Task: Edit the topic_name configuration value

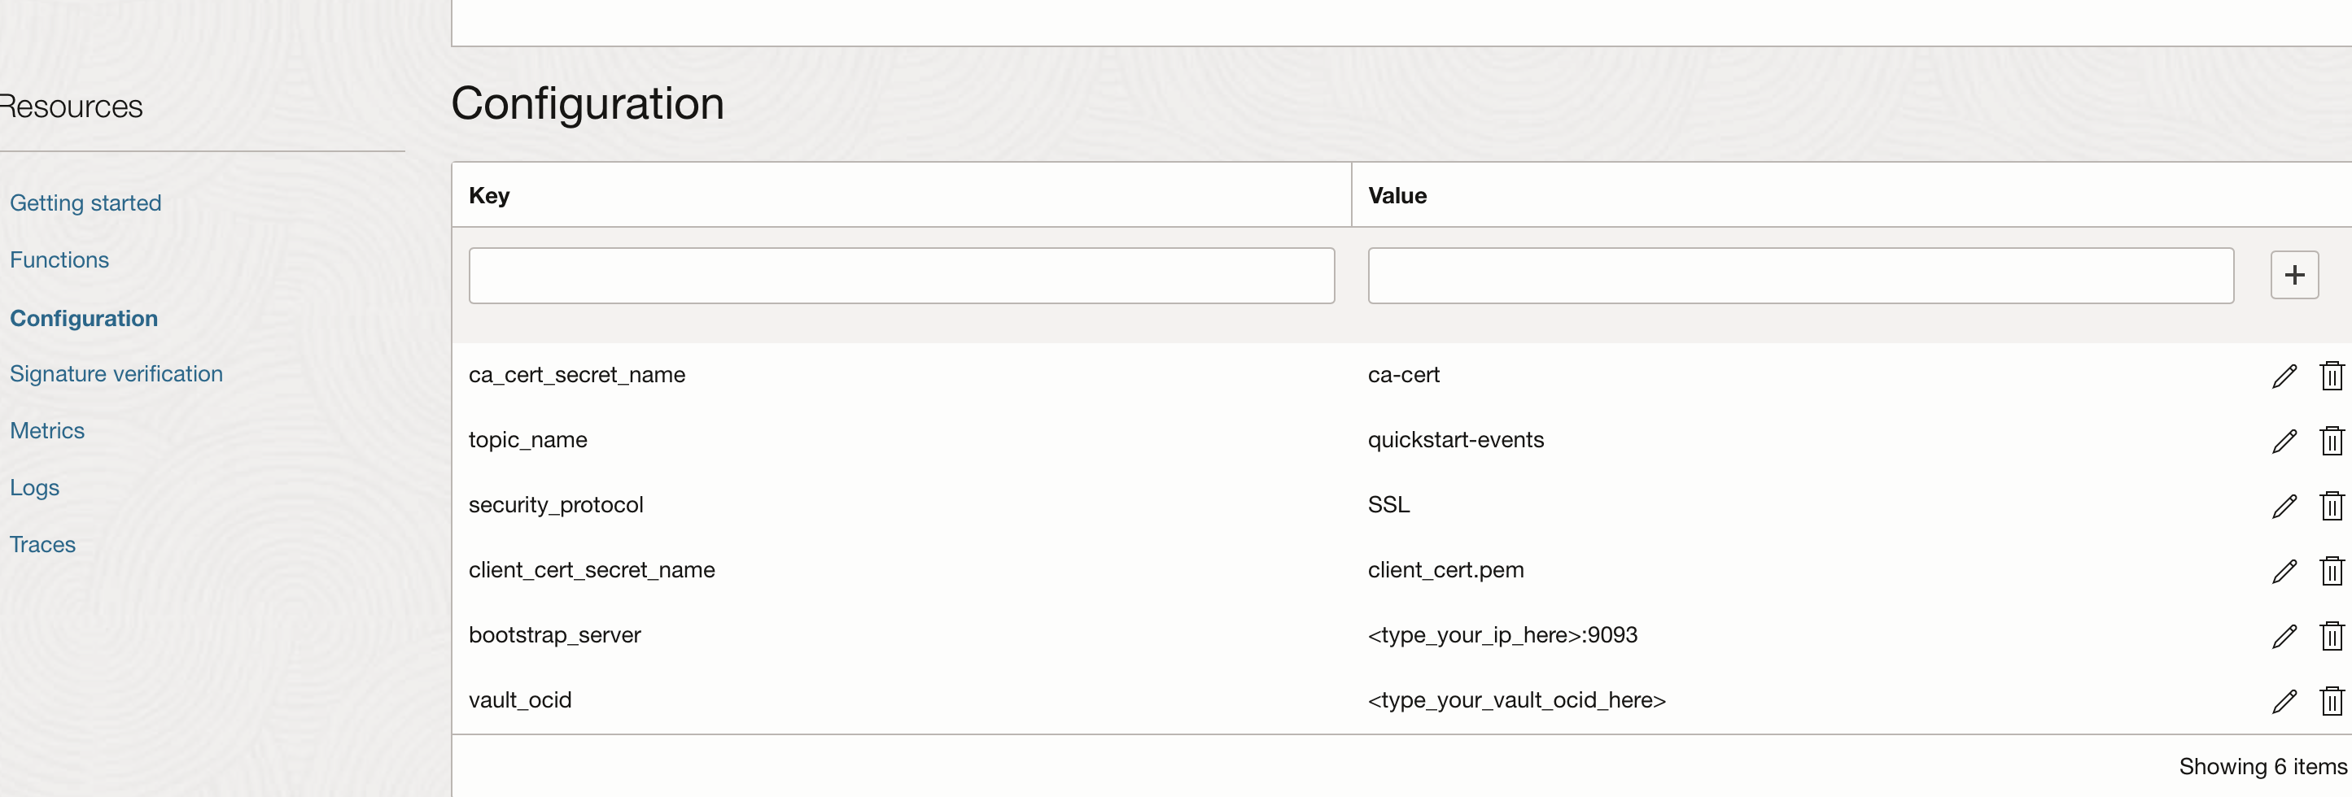Action: (2284, 442)
